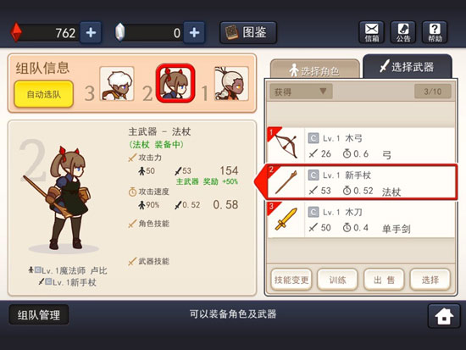
Task: Switch to the 选择角色 tab
Action: click(314, 70)
